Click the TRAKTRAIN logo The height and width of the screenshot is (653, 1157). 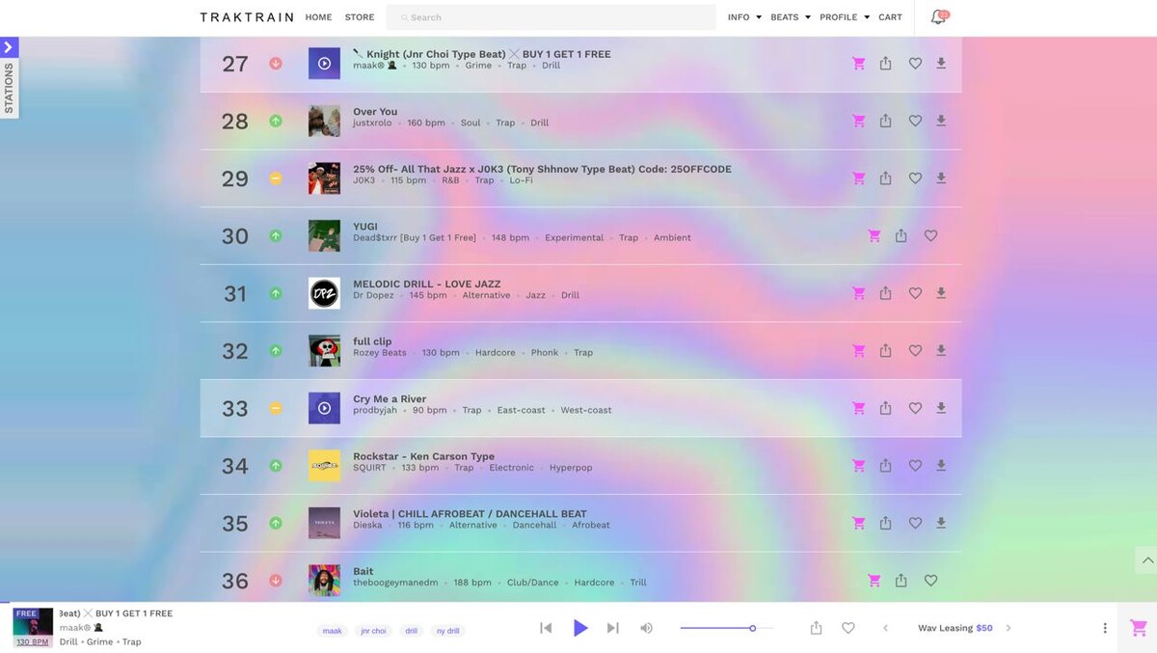click(x=247, y=17)
